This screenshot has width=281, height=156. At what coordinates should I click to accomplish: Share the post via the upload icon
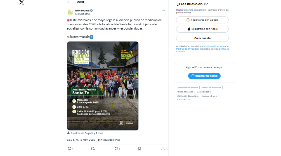[163, 149]
